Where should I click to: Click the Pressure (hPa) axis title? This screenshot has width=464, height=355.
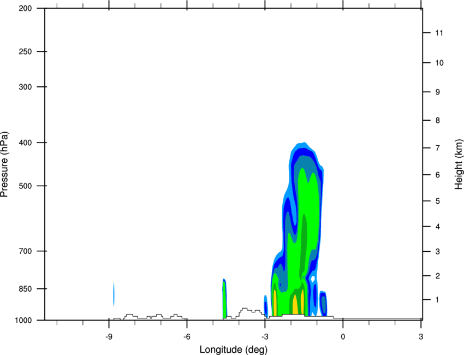[4, 164]
